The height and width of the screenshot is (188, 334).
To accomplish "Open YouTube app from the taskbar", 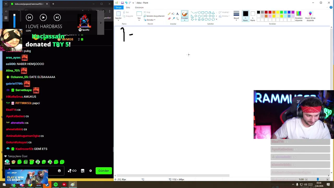I will (x=64, y=185).
